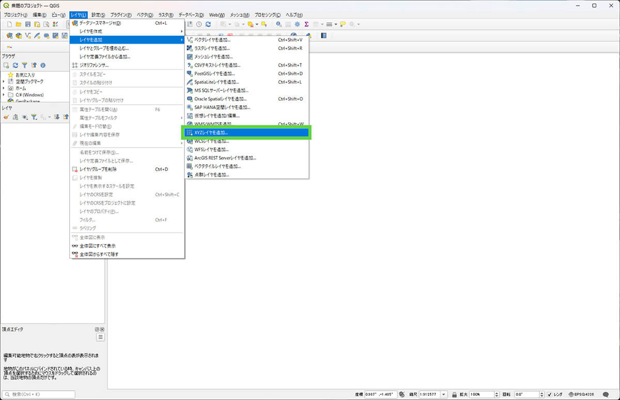Click the Sum (Σ) statistical summary icon
620x400 pixels.
point(306,24)
